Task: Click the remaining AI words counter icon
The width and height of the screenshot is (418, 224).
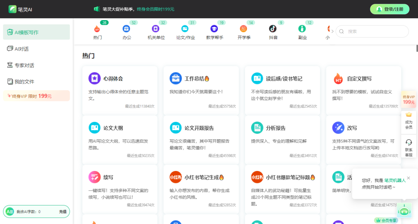Action: pos(10,212)
